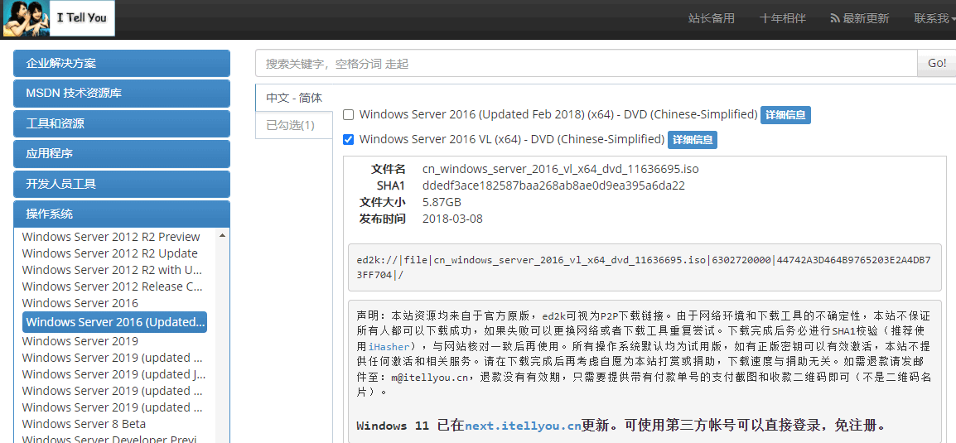The width and height of the screenshot is (956, 443).
Task: Click the ISO file name cn_windows_server_2016_vl_x64_dvd_11636695.iso
Action: 560,169
